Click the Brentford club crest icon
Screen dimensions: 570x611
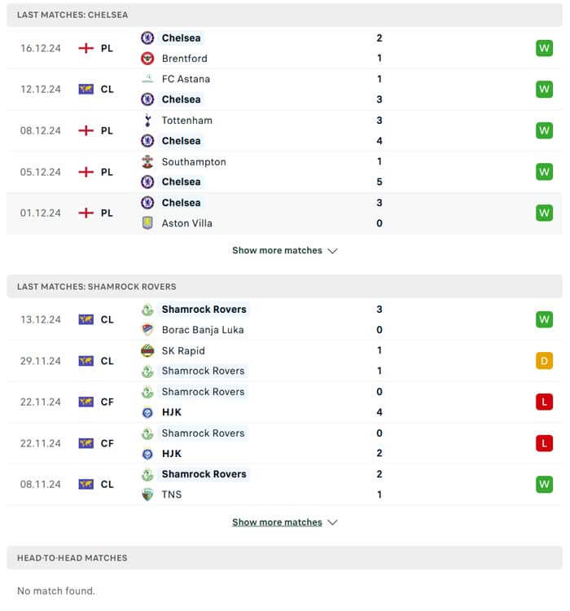tap(147, 59)
